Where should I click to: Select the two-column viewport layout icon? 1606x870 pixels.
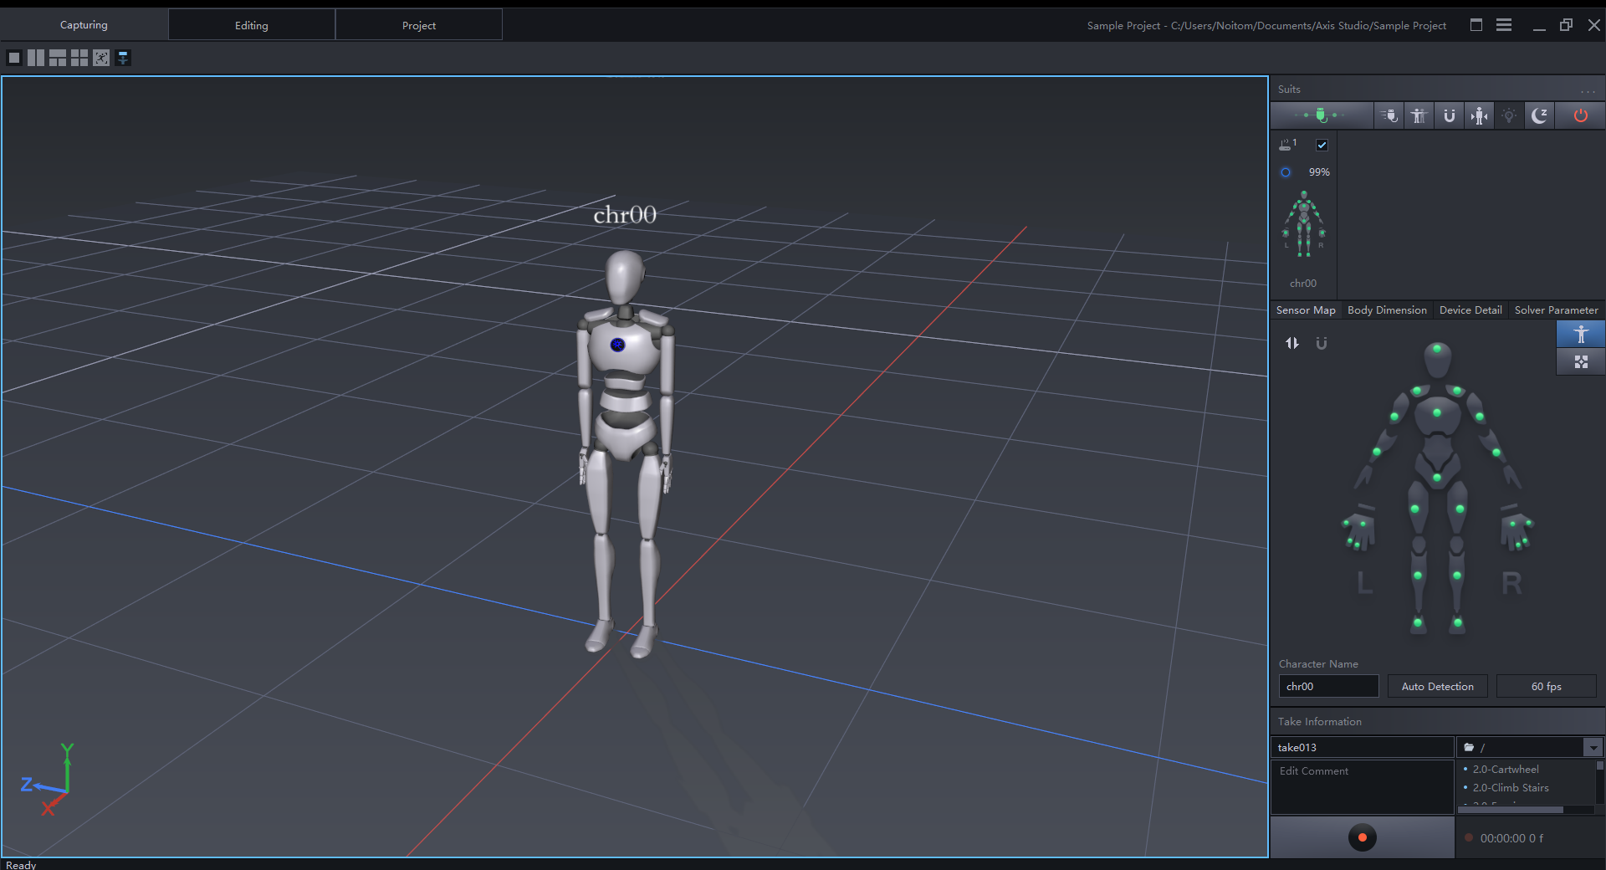[x=36, y=58]
